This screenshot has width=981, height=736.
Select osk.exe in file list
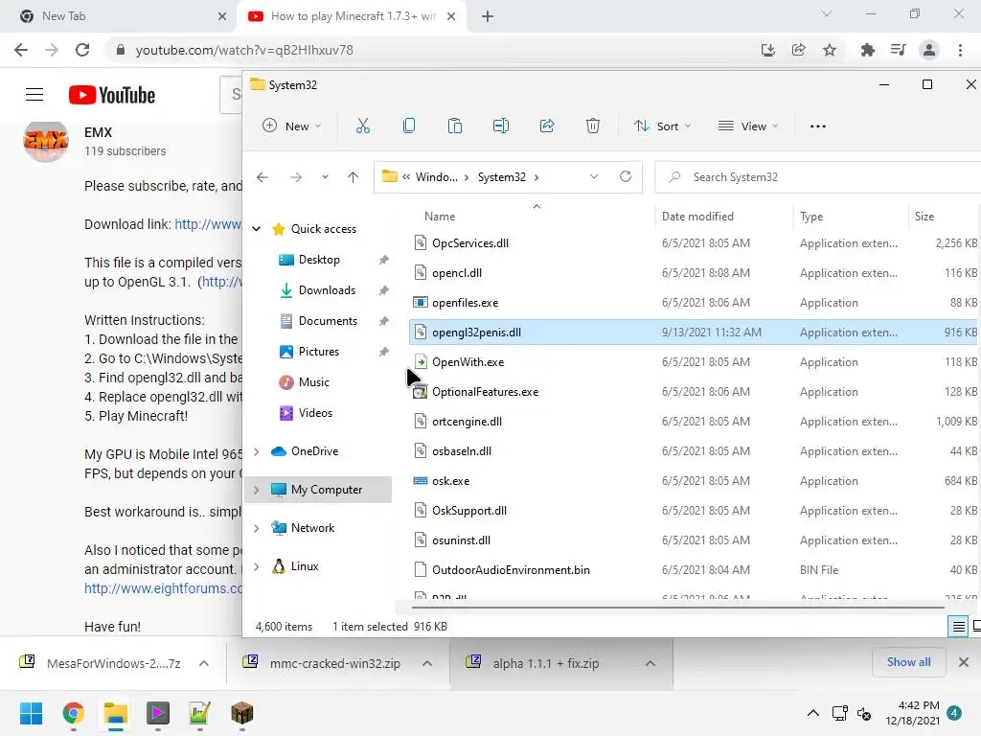coord(450,481)
